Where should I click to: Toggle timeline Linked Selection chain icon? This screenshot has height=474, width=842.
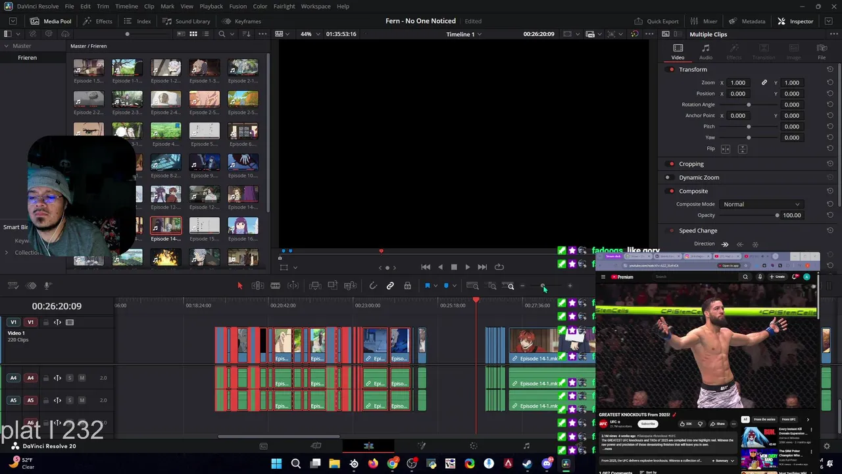[x=390, y=286]
